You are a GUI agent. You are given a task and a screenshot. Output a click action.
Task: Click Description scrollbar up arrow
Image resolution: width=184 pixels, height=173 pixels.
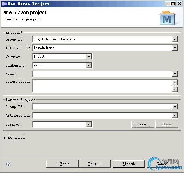pos(175,83)
